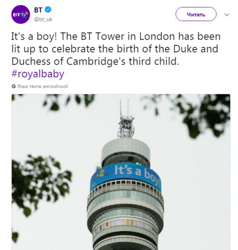
Task: Click the "It's a boy!" banner on tower
Action: click(135, 174)
